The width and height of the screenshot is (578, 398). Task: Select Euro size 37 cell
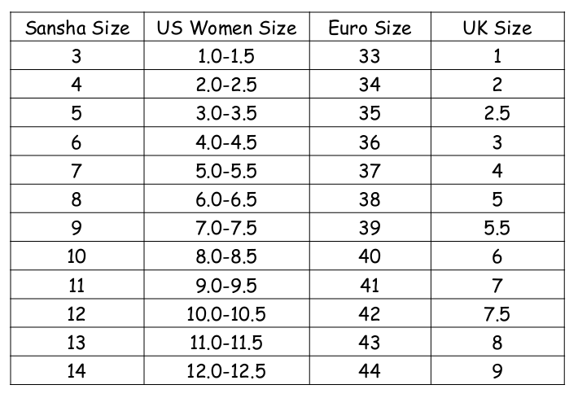(370, 170)
